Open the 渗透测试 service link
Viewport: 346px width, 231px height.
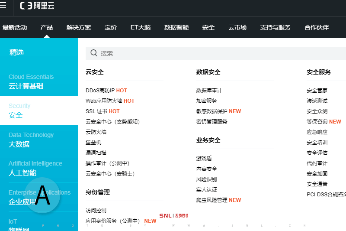(x=317, y=101)
